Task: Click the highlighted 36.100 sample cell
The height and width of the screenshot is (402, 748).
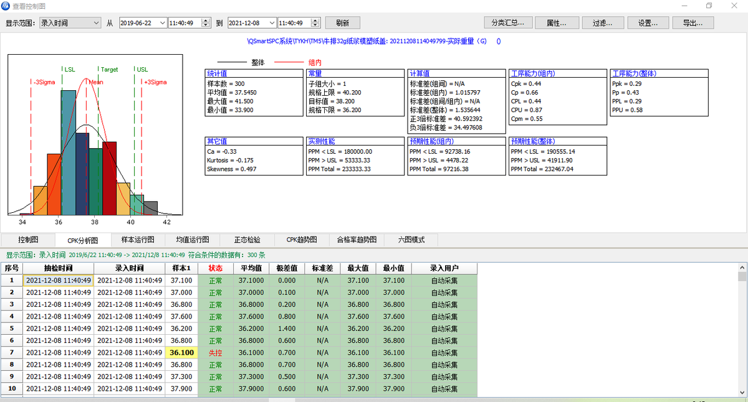Action: [181, 352]
